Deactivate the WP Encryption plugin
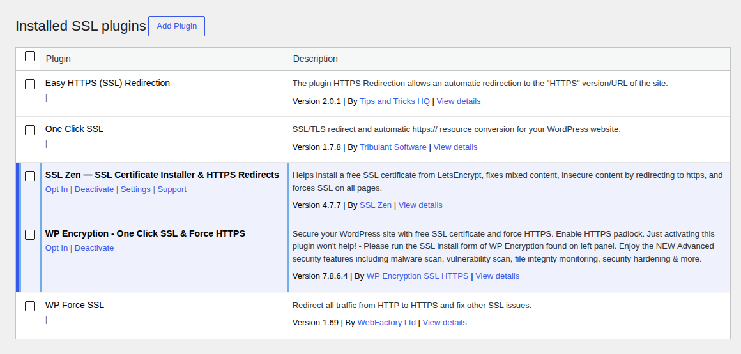 94,247
